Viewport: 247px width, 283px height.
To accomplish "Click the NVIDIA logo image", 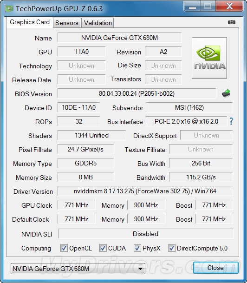I will [209, 58].
